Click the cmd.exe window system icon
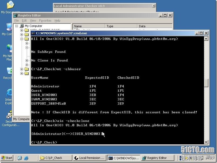217x163 pixels. coord(33,33)
